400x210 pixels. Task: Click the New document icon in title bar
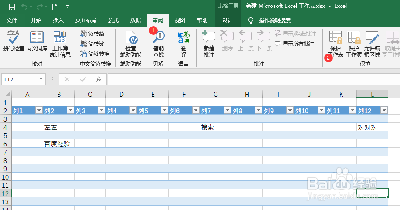(x=54, y=7)
